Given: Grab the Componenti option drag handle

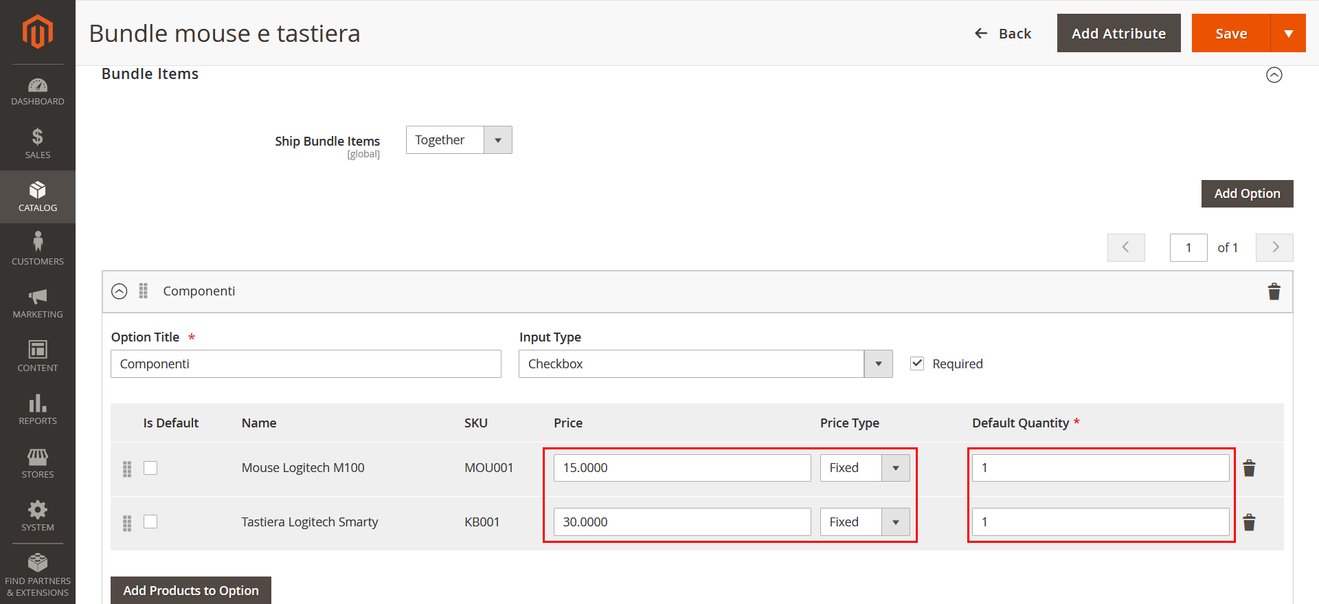Looking at the screenshot, I should tap(144, 291).
